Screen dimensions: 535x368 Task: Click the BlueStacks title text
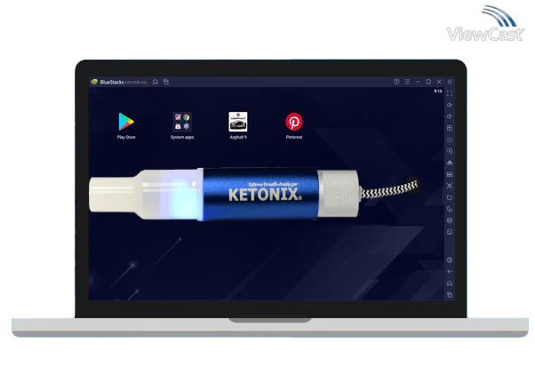tap(112, 82)
